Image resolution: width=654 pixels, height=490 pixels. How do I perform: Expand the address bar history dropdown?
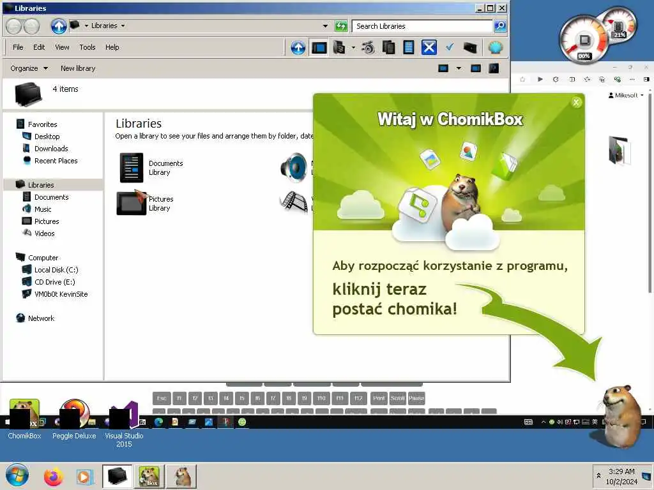coord(325,26)
